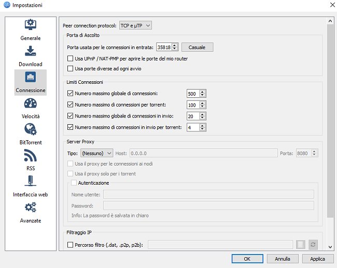Open the proxy Tipo dropdown
Image resolution: width=337 pixels, height=268 pixels.
pyautogui.click(x=97, y=153)
